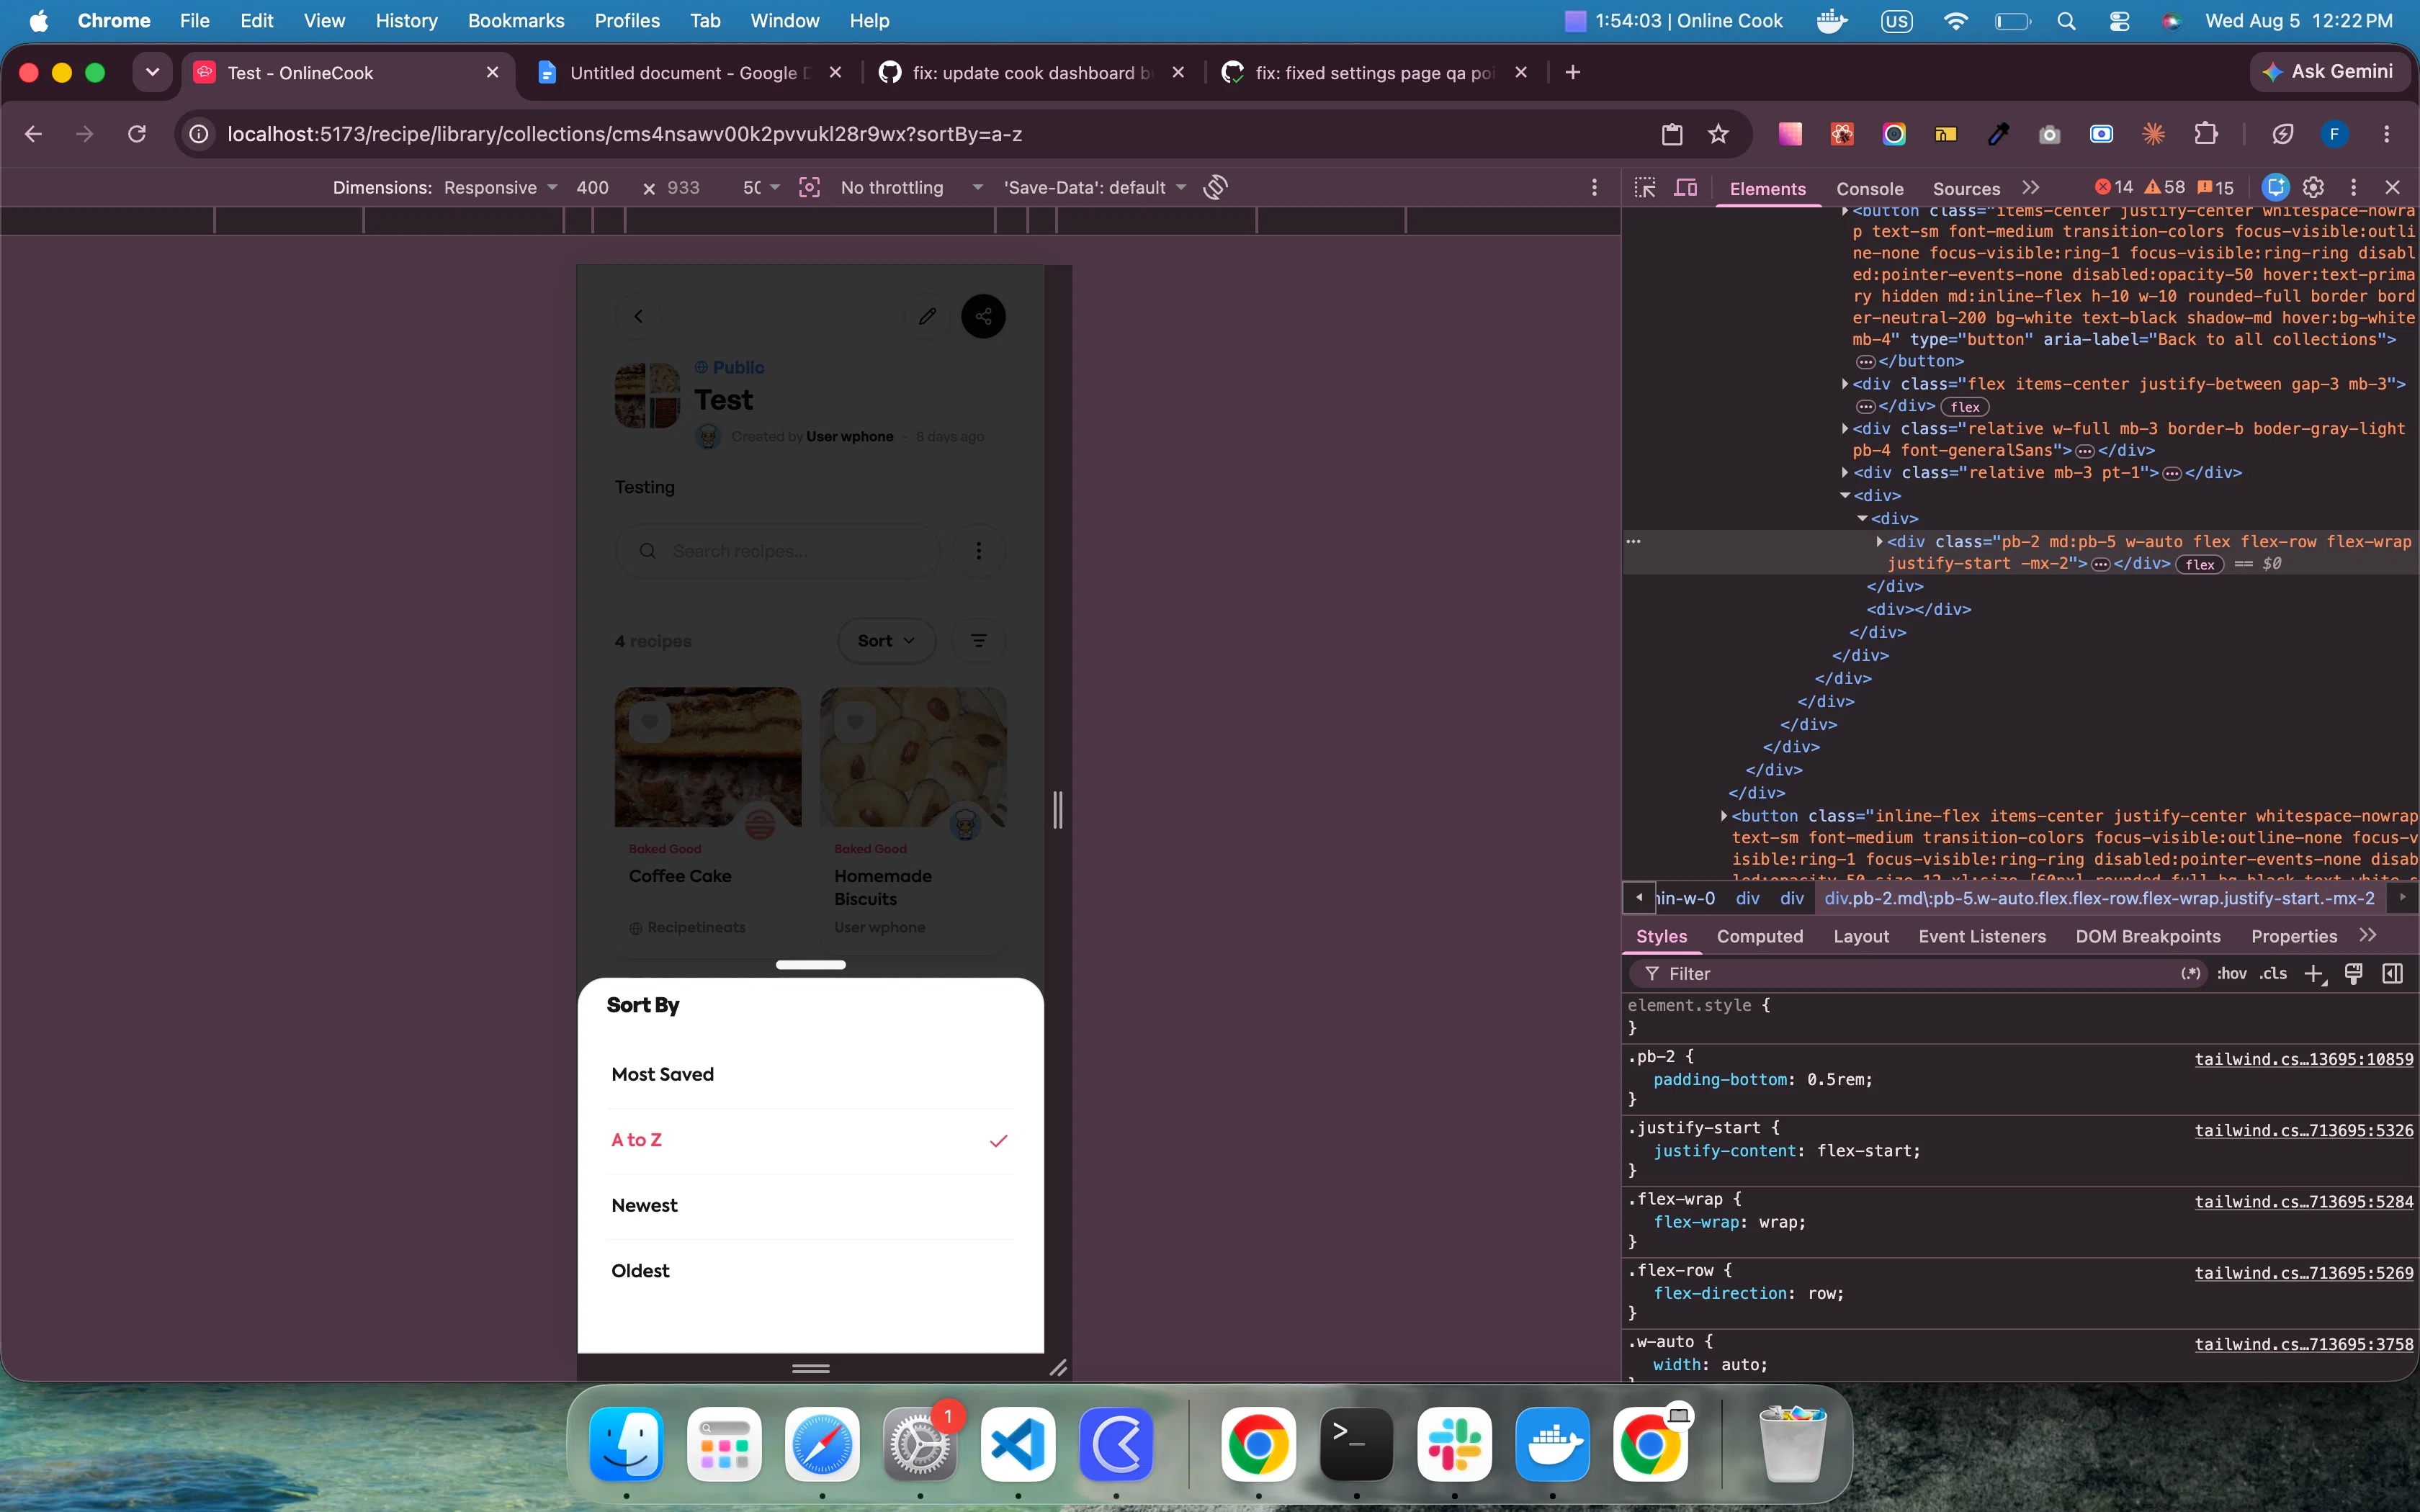Open the No throttling dropdown
Image resolution: width=2420 pixels, height=1512 pixels.
[x=912, y=188]
